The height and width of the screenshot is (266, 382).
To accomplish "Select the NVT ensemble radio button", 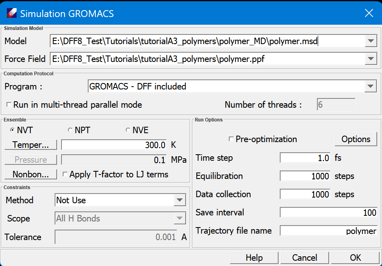I will (12, 130).
